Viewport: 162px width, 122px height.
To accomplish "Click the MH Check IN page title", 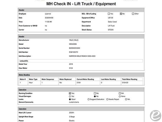I will click(81, 4).
